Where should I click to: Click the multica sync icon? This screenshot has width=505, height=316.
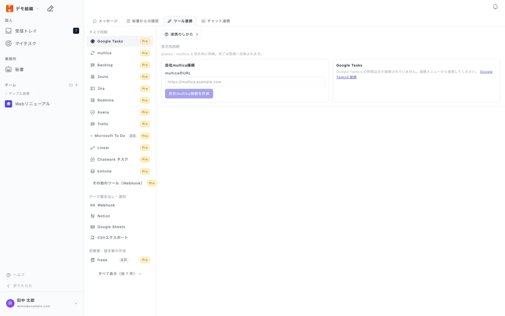point(93,53)
